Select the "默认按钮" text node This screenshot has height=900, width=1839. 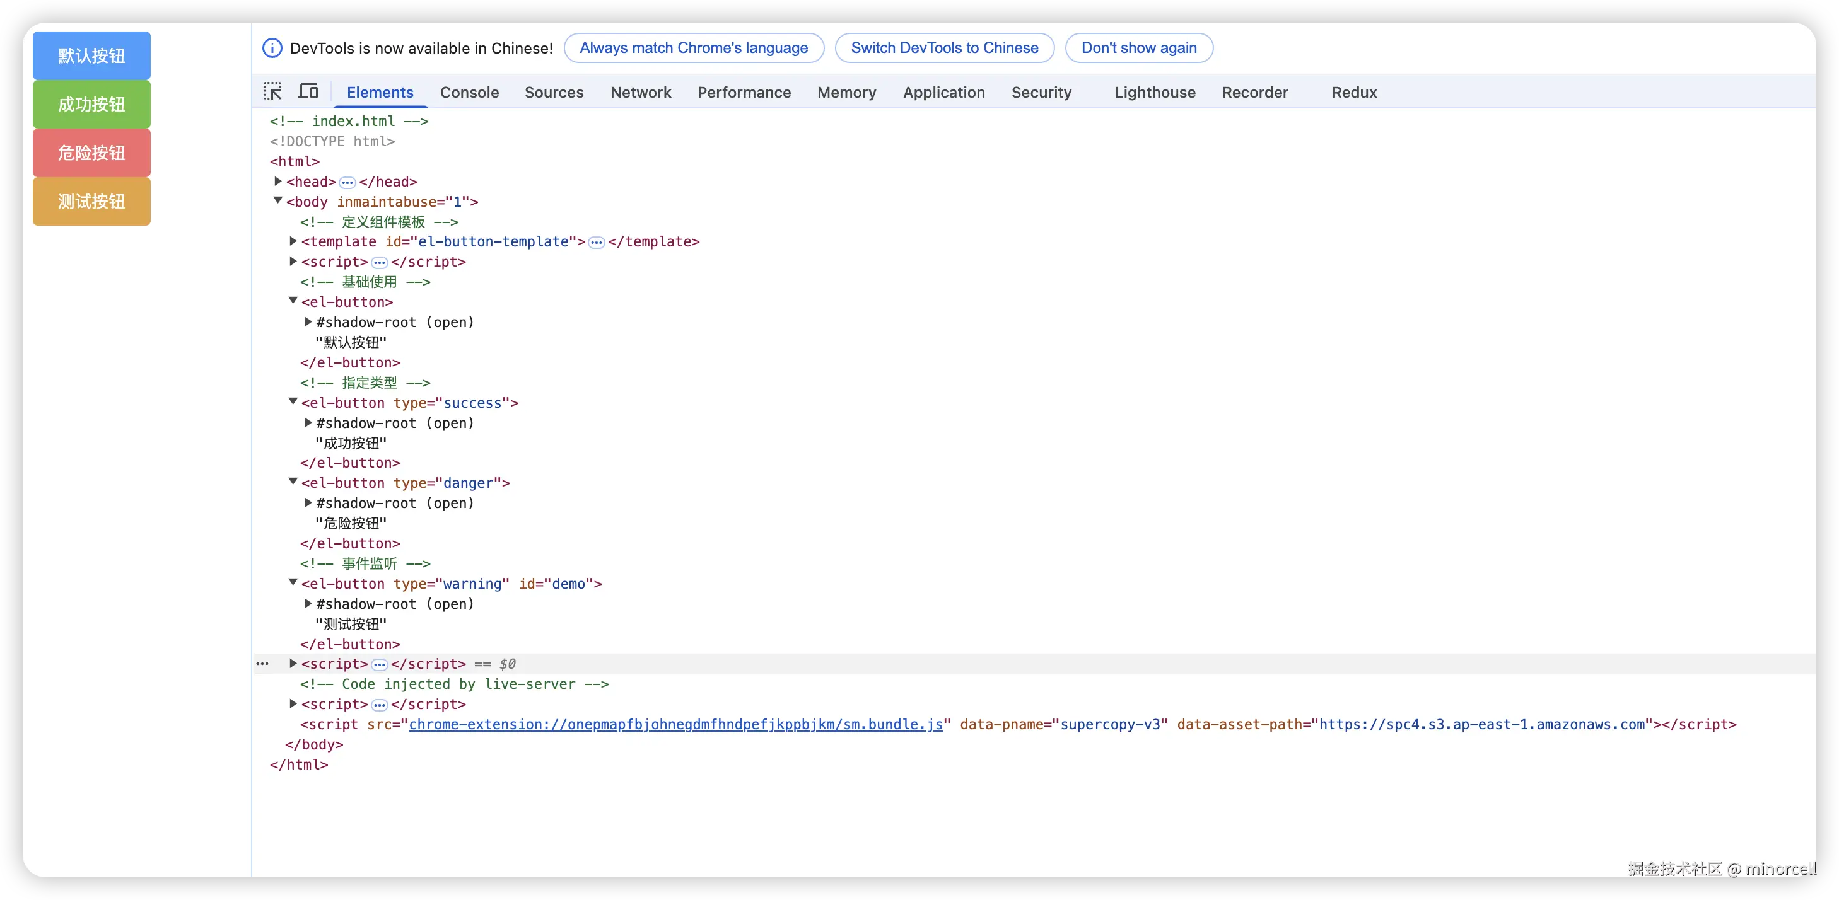(x=351, y=343)
